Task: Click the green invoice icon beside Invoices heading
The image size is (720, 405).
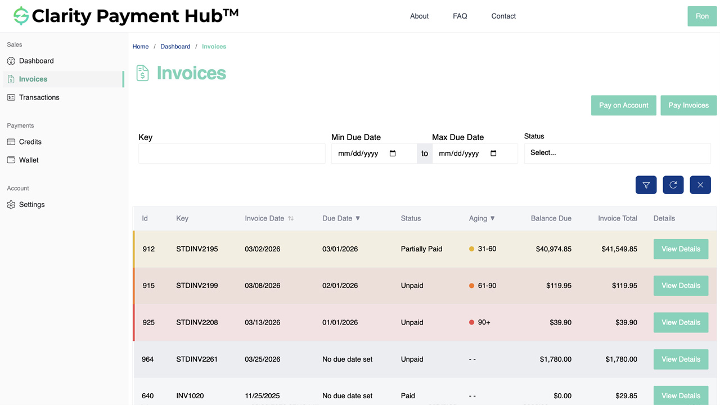Action: click(142, 73)
